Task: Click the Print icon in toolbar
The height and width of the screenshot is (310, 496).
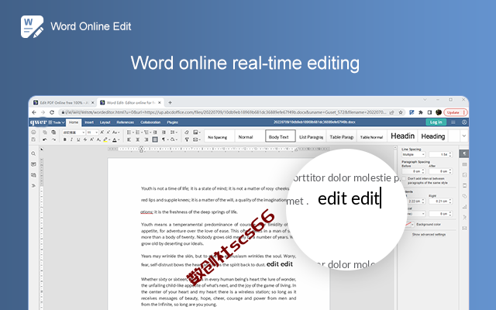Action: (x=33, y=133)
